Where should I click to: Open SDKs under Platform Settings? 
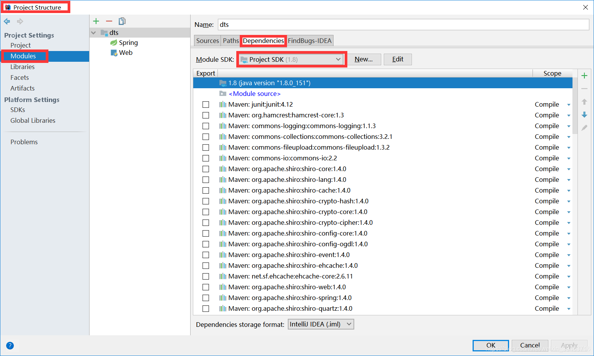pyautogui.click(x=18, y=110)
